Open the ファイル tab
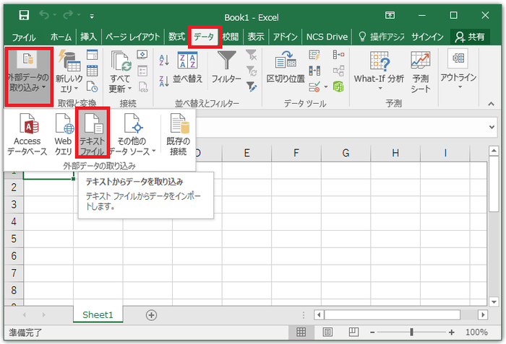Image resolution: width=506 pixels, height=344 pixels. point(24,38)
